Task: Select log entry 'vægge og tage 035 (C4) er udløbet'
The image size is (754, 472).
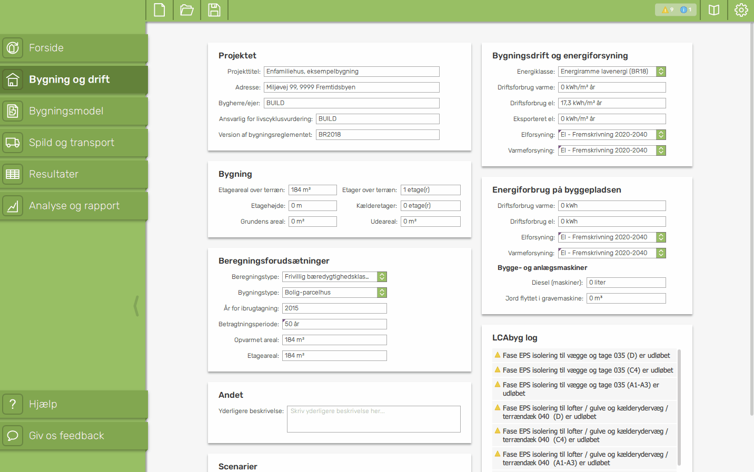Action: [x=584, y=370]
